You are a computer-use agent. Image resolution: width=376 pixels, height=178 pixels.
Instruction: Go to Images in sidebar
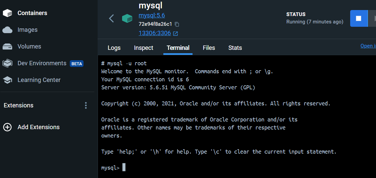pyautogui.click(x=28, y=30)
